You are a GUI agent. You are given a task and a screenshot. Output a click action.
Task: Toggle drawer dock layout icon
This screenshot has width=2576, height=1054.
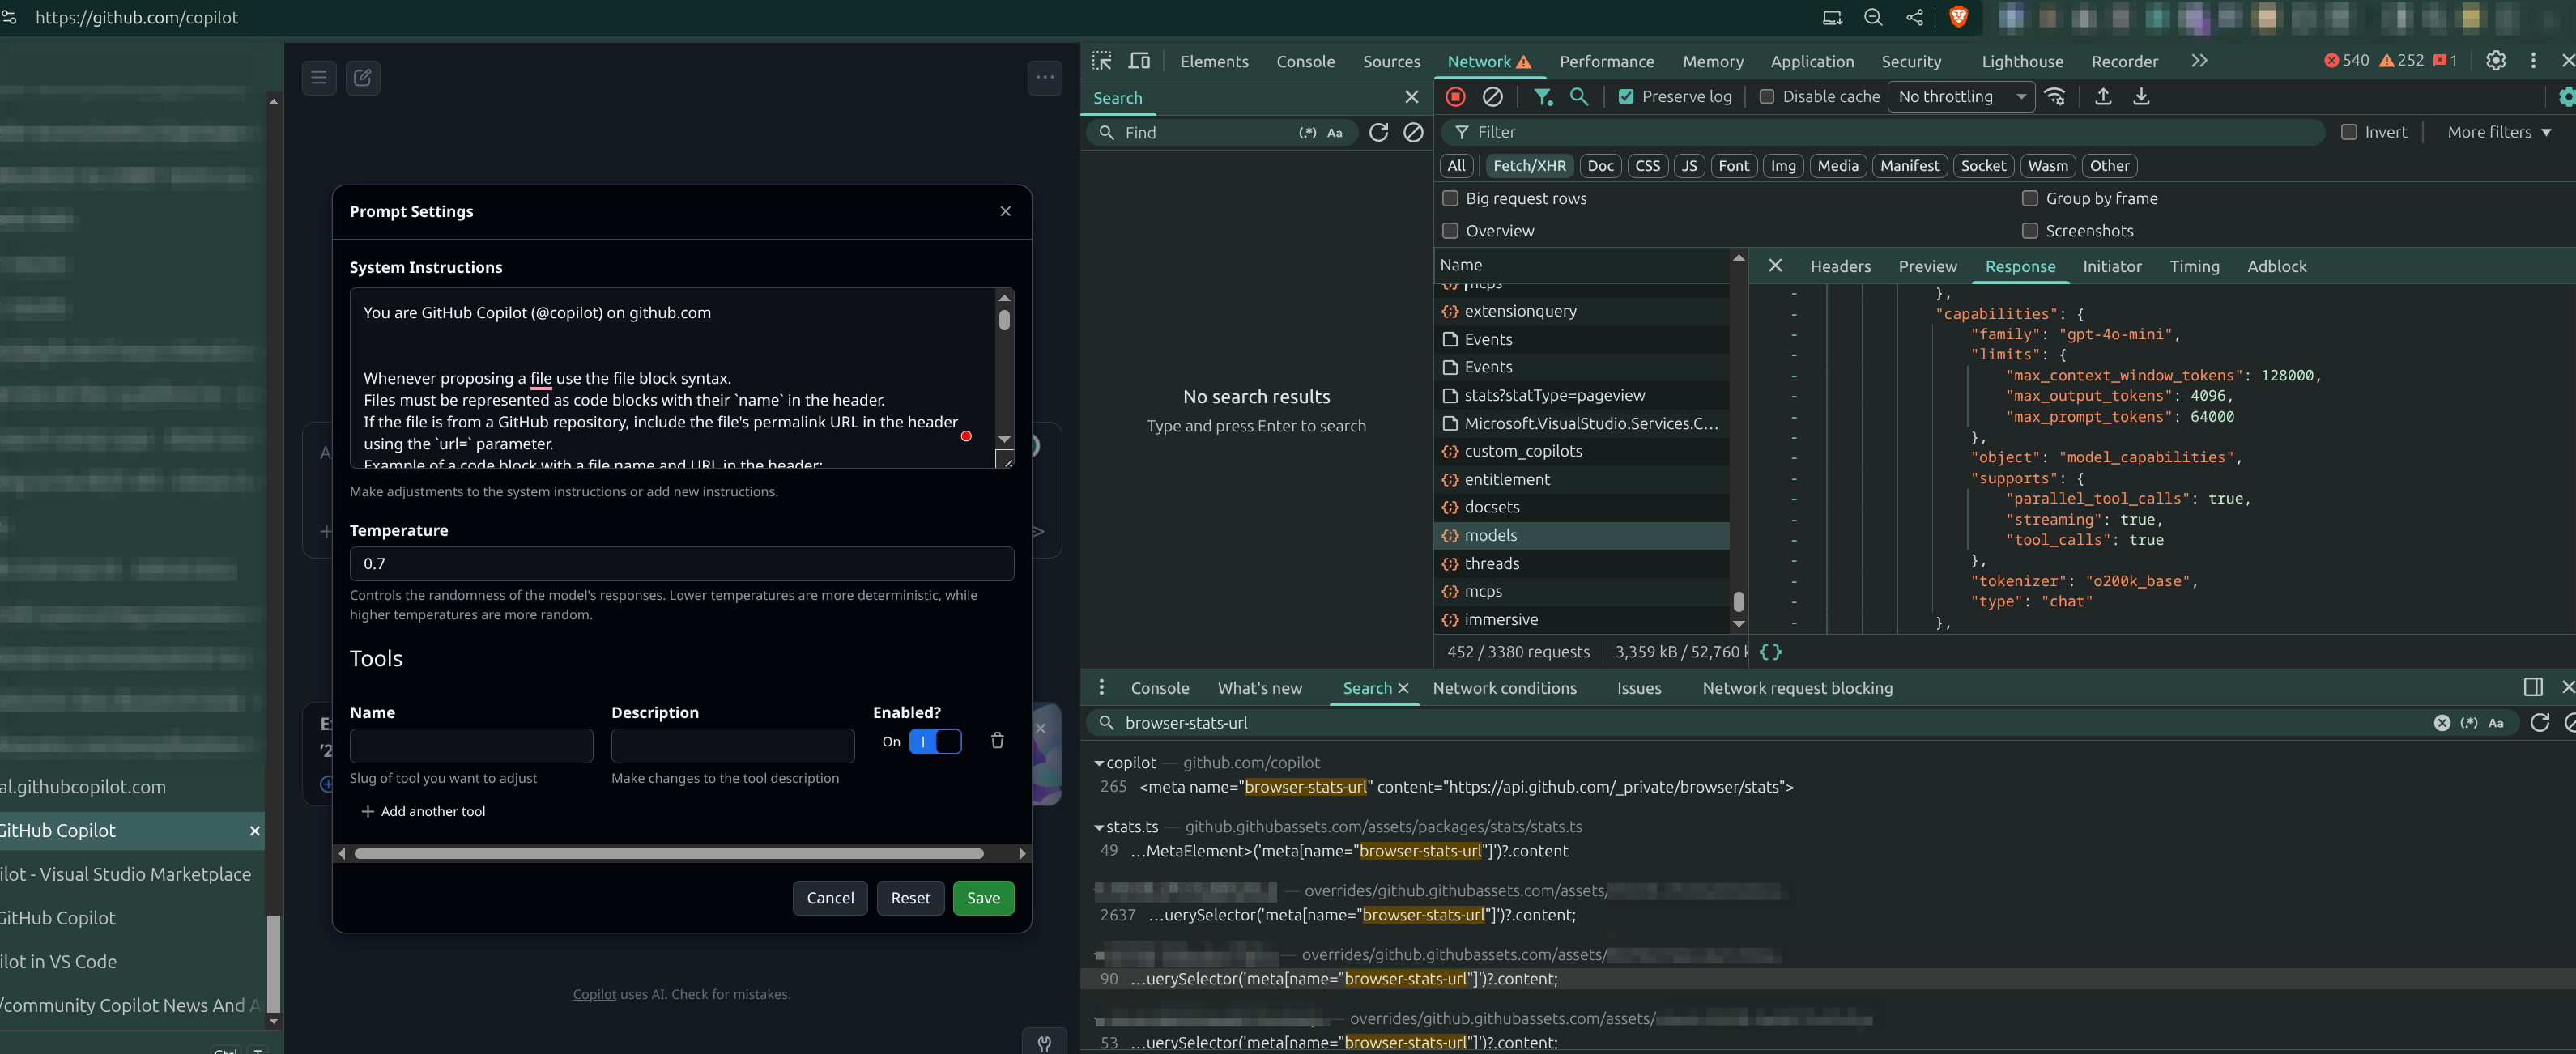point(2533,687)
